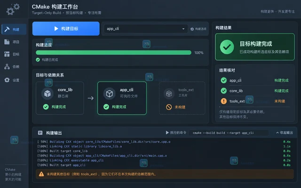Image resolution: width=301 pixels, height=188 pixels.
Task: Click the core_lib cube icon
Action: coord(48,94)
